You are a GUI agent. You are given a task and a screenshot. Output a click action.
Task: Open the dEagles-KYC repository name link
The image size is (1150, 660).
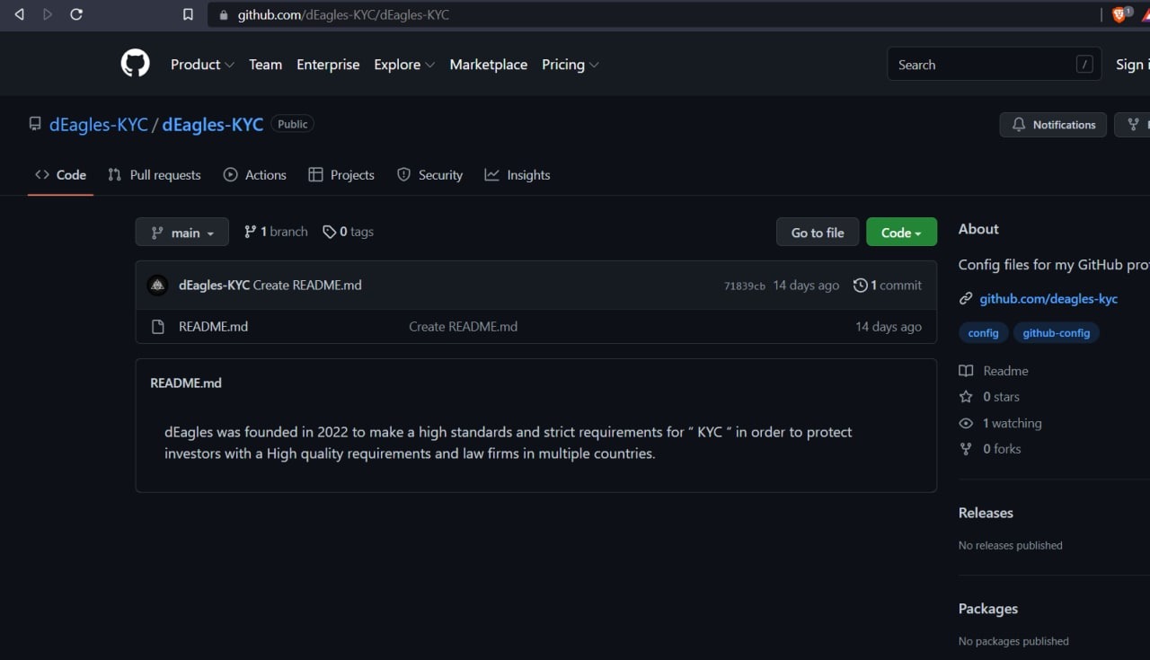point(213,125)
